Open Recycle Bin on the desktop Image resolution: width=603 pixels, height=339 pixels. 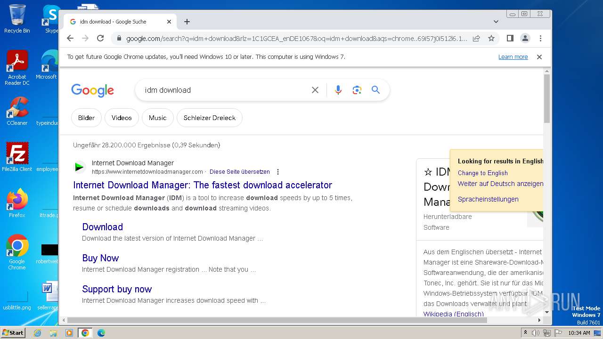click(x=17, y=19)
